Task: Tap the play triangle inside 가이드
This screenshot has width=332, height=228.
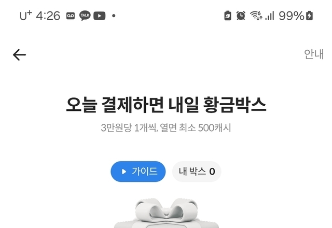Action: coord(124,172)
